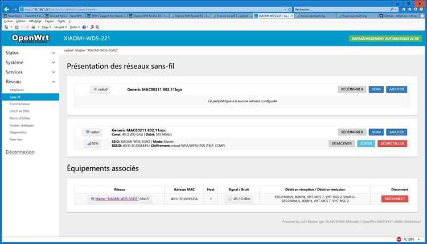Expand the Services sidebar section
Image resolution: width=427 pixels, height=244 pixels.
pyautogui.click(x=30, y=72)
